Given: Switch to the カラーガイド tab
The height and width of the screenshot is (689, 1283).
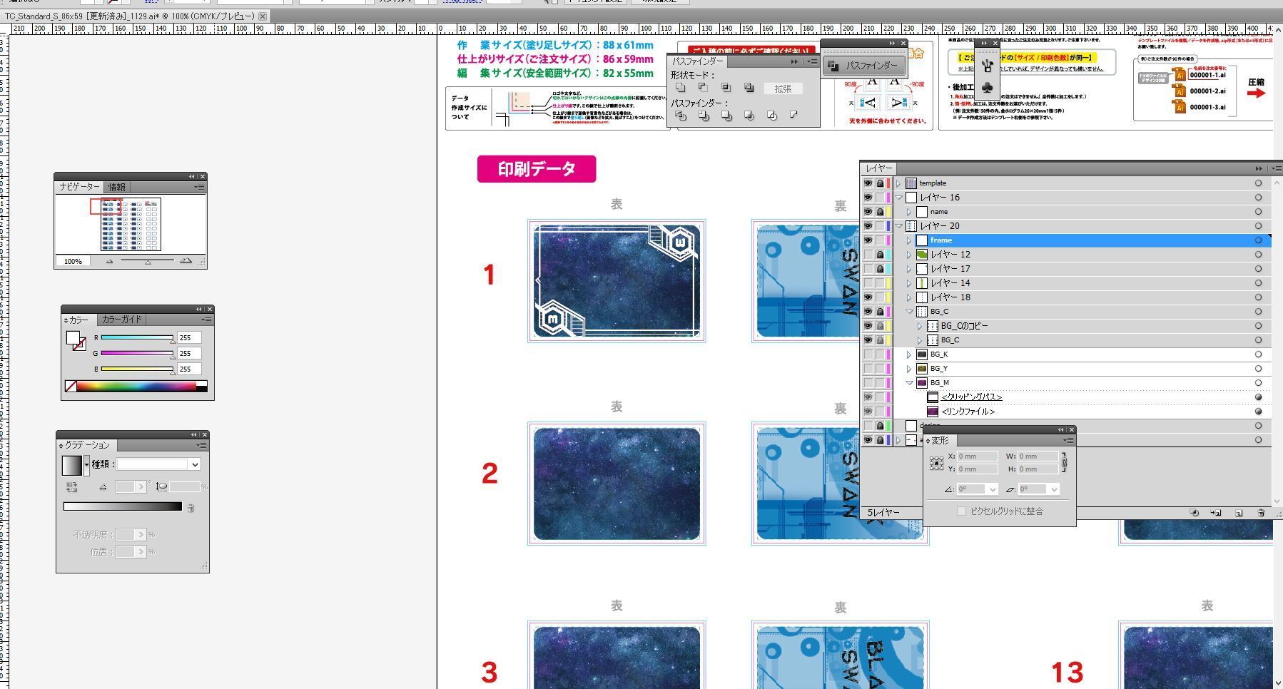Looking at the screenshot, I should (121, 320).
